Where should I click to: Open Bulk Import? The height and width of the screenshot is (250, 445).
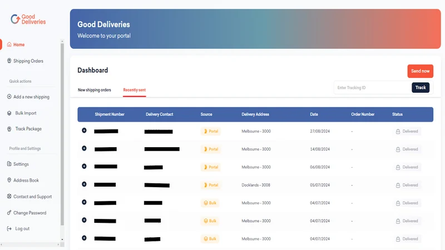pos(26,113)
